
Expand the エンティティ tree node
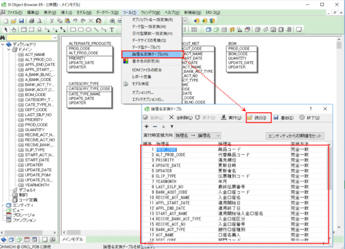[3, 205]
